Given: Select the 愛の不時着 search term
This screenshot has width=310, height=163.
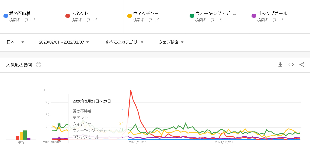Looking at the screenshot, I should click(x=20, y=13).
